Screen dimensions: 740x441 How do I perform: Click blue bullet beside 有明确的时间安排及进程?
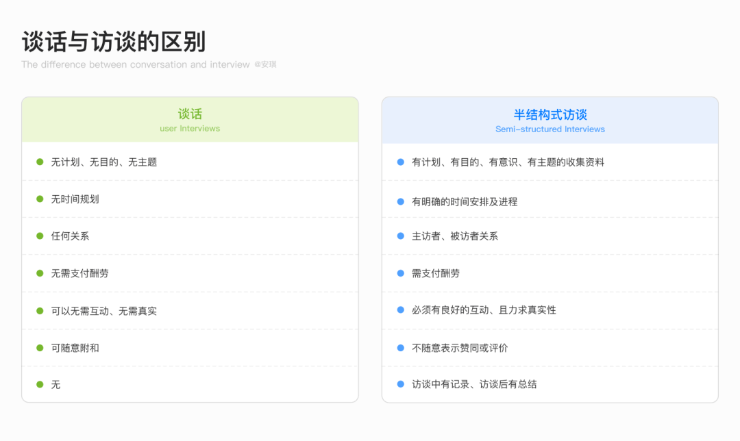point(401,201)
